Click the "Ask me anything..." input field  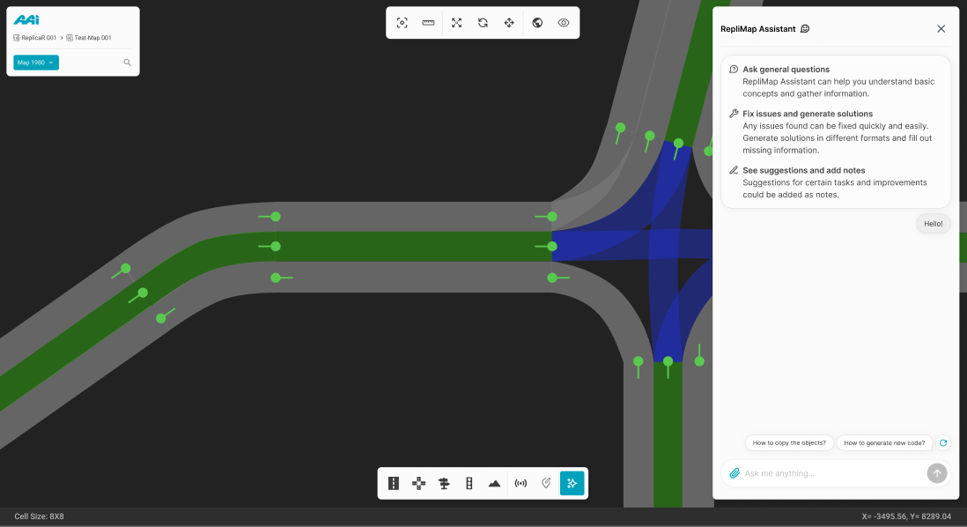828,473
